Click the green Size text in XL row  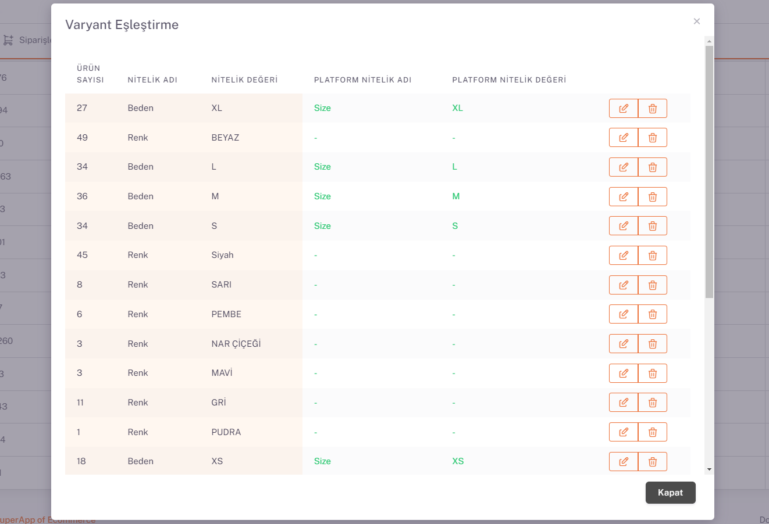point(322,108)
